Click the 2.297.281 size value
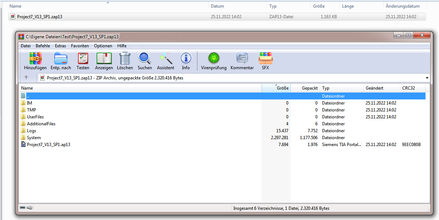The image size is (439, 220). point(280,138)
